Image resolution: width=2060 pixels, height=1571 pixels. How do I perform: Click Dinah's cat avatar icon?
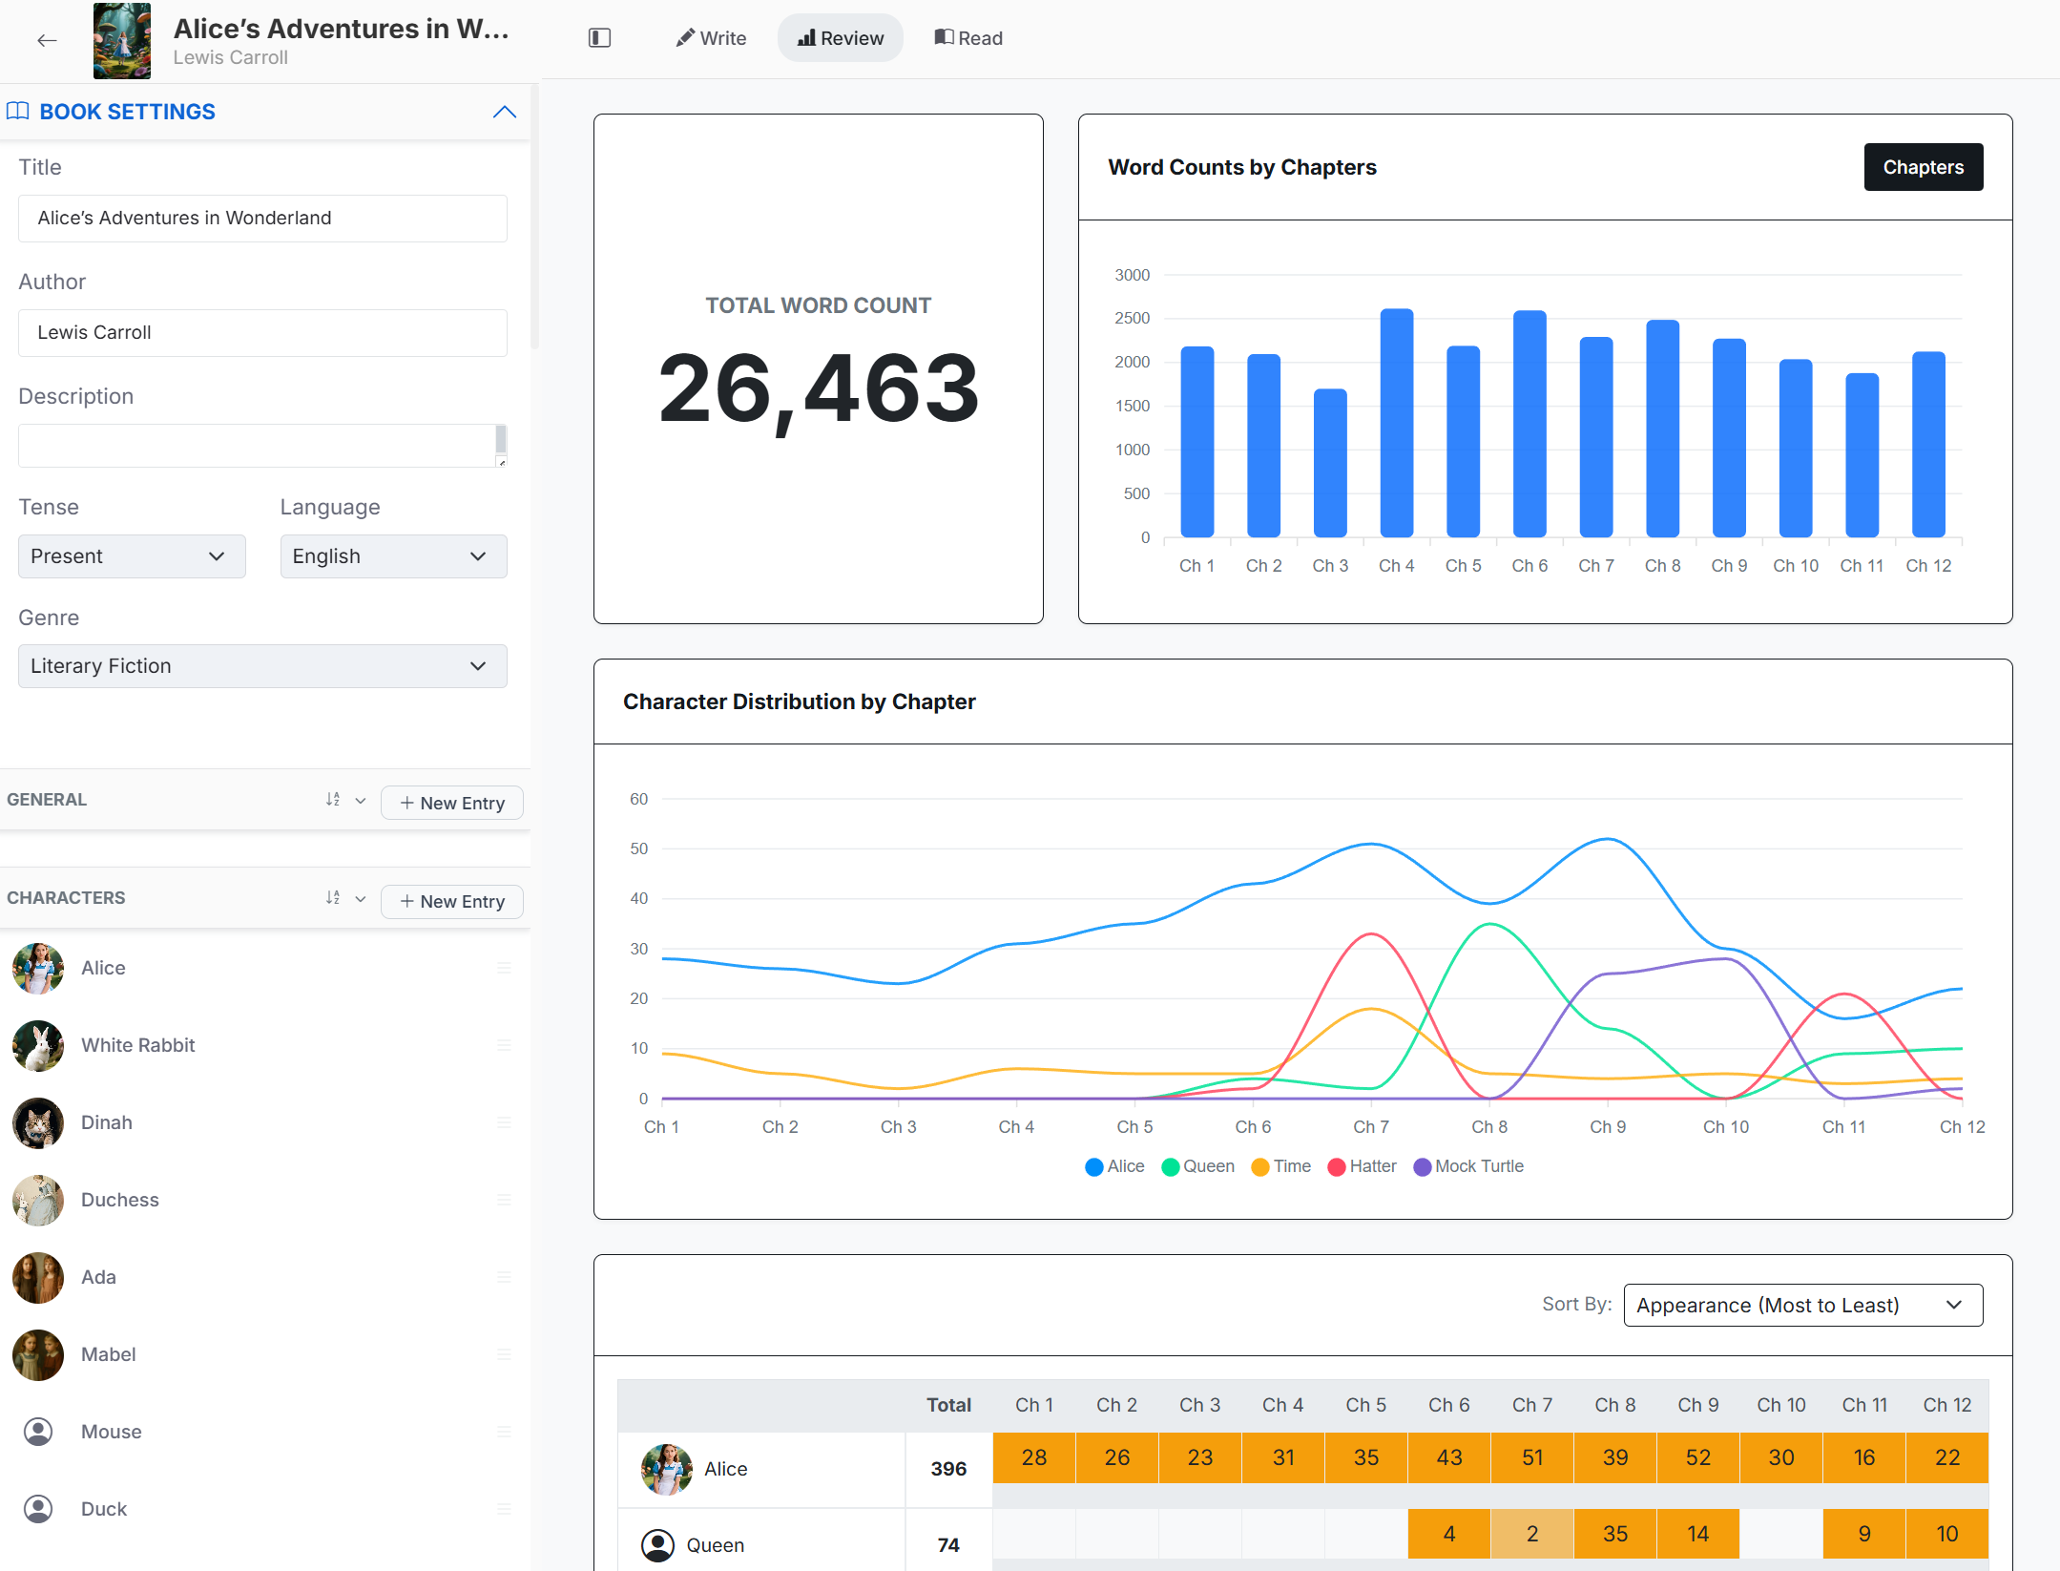38,1122
